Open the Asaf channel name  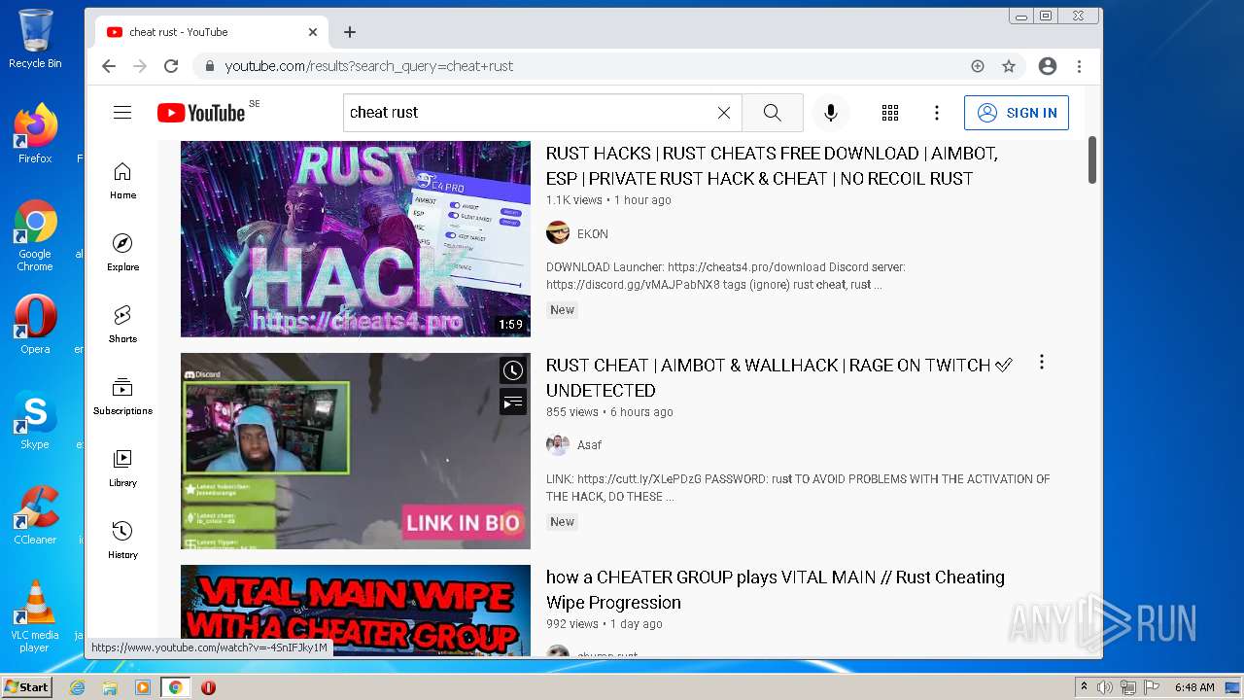tap(589, 445)
